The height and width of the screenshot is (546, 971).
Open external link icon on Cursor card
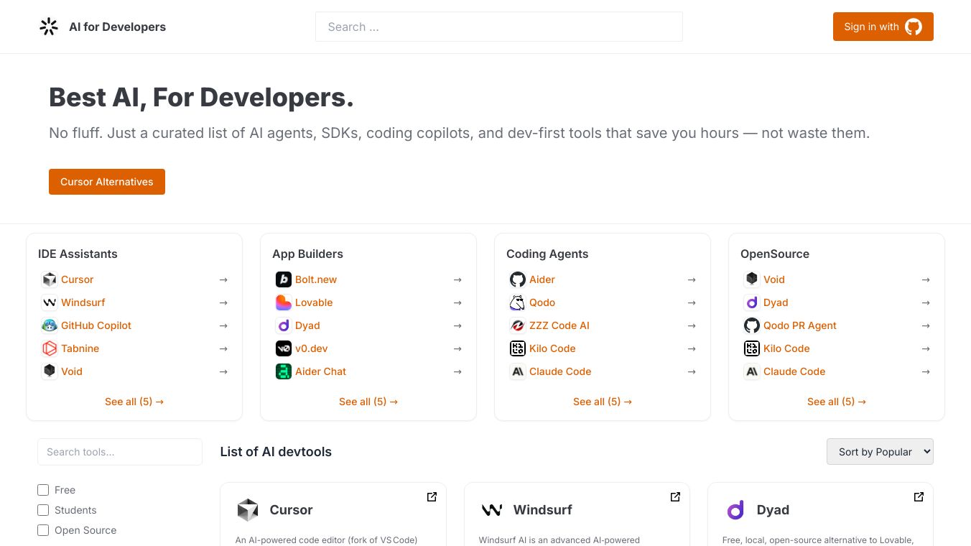432,496
